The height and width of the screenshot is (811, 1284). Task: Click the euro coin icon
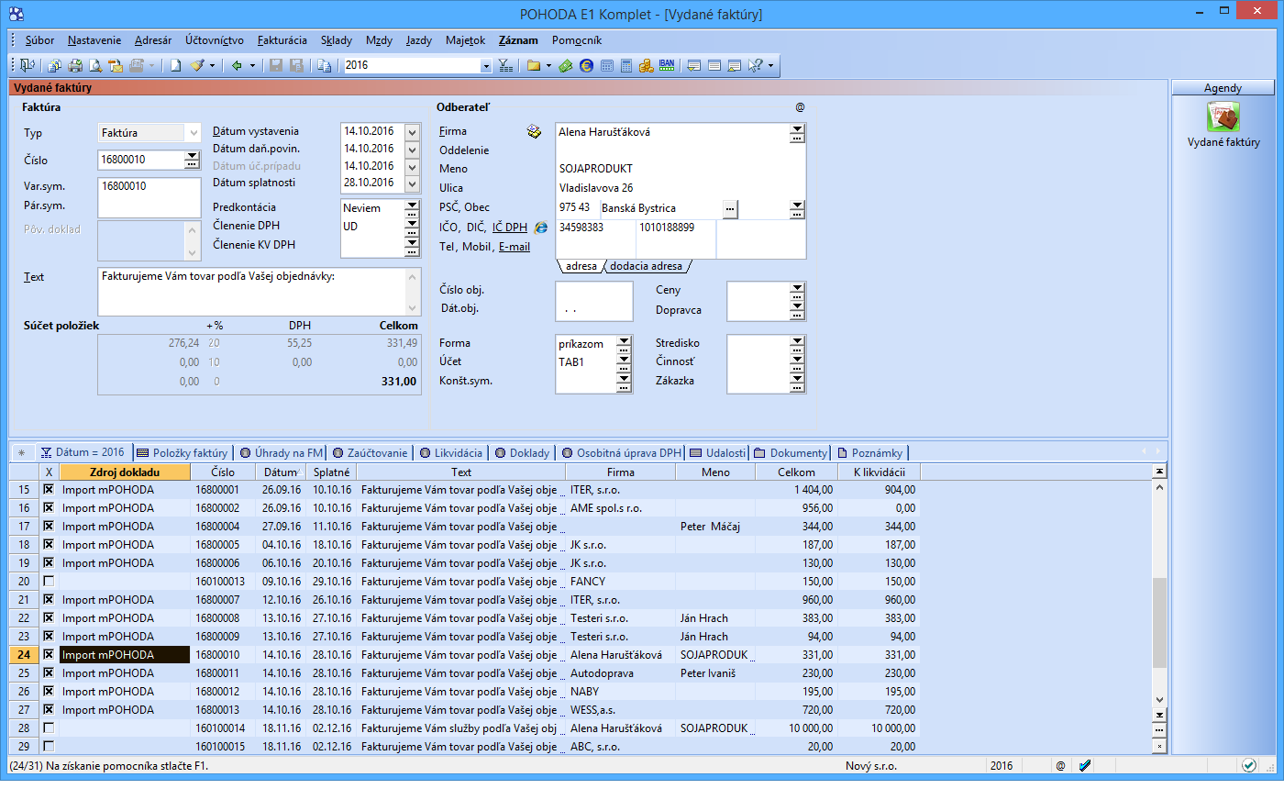(586, 65)
